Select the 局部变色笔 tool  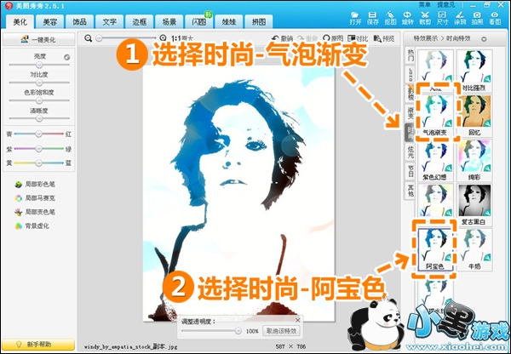[35, 212]
